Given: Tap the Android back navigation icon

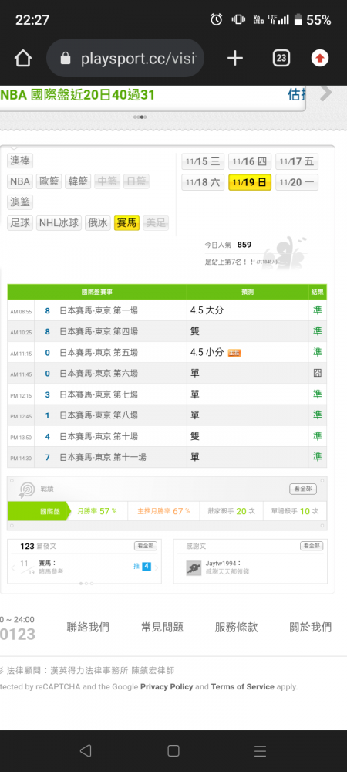Looking at the screenshot, I should (86, 750).
